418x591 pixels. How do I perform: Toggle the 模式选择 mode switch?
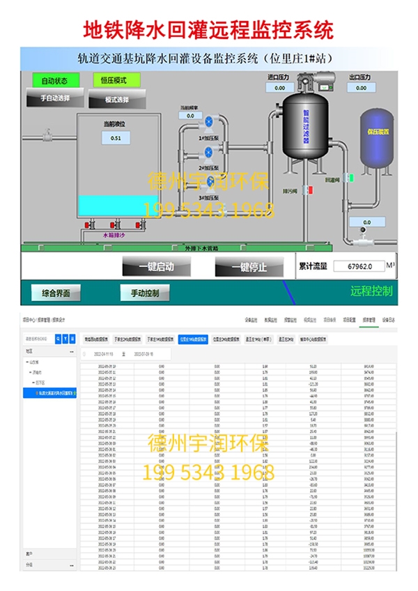tap(116, 100)
